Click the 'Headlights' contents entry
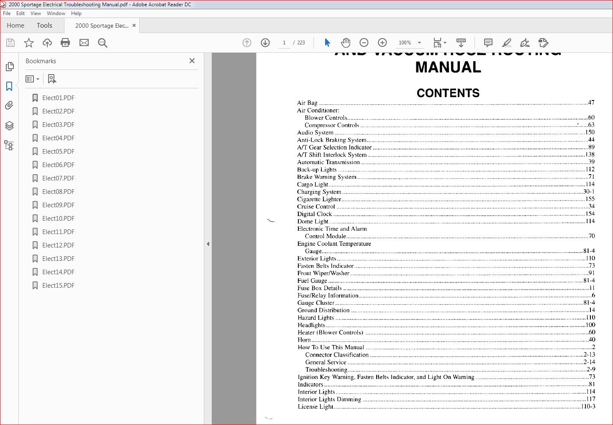 click(x=446, y=325)
